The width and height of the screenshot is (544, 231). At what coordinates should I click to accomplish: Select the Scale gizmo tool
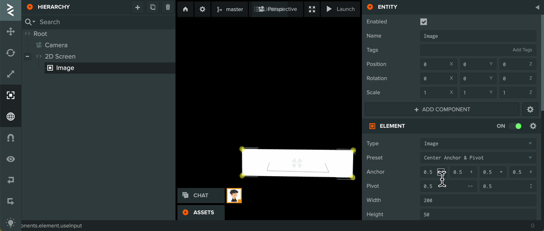(x=11, y=74)
